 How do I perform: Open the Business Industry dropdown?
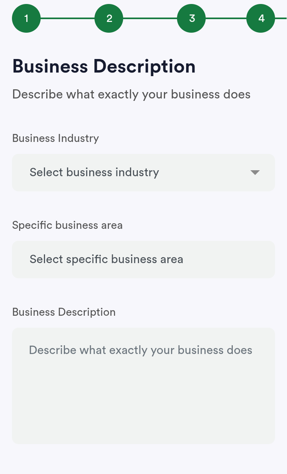[x=143, y=173]
